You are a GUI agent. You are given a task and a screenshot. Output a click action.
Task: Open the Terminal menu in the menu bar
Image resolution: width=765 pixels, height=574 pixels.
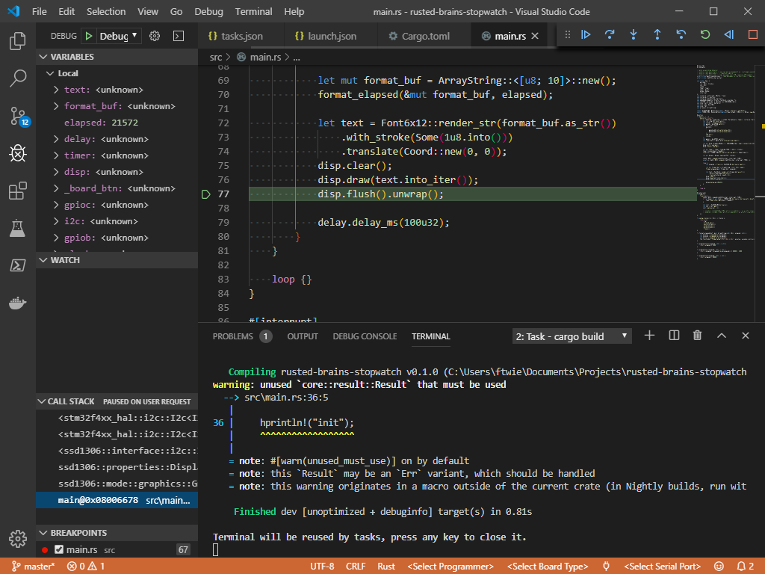(x=253, y=12)
